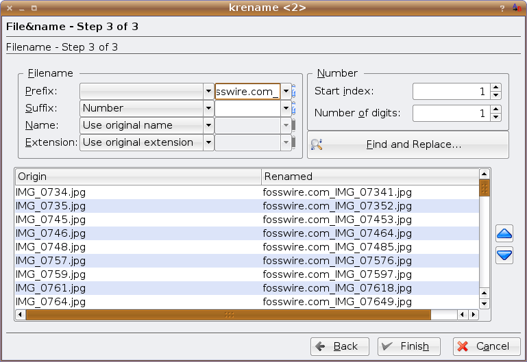Select row IMG_0735.jpg in Origin list
The image size is (527, 362).
pos(51,206)
